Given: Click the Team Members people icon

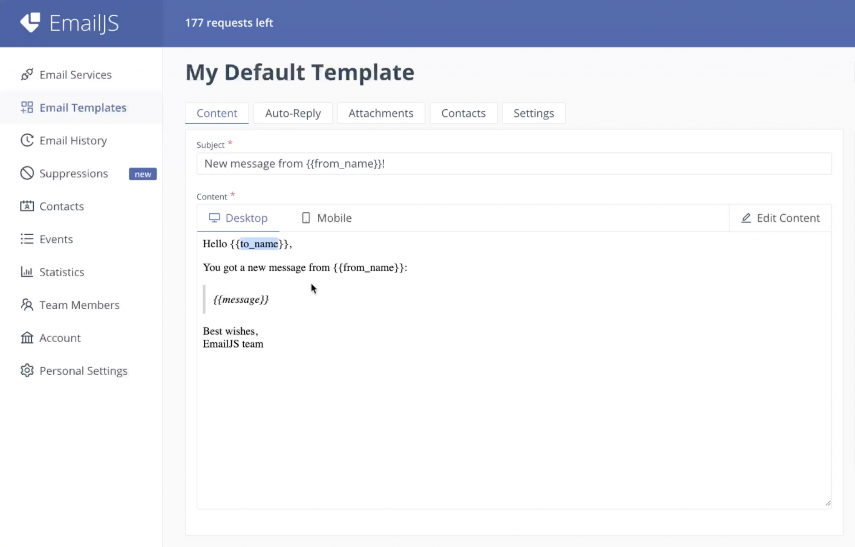Looking at the screenshot, I should click(27, 305).
